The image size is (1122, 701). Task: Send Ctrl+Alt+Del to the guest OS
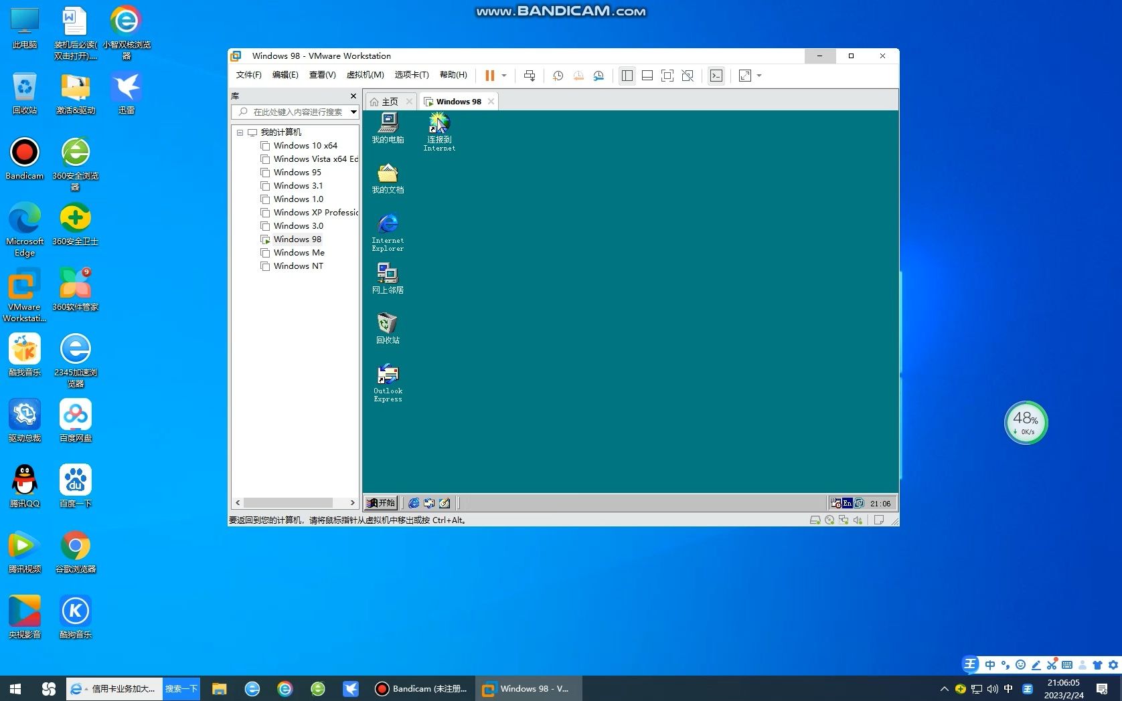529,75
